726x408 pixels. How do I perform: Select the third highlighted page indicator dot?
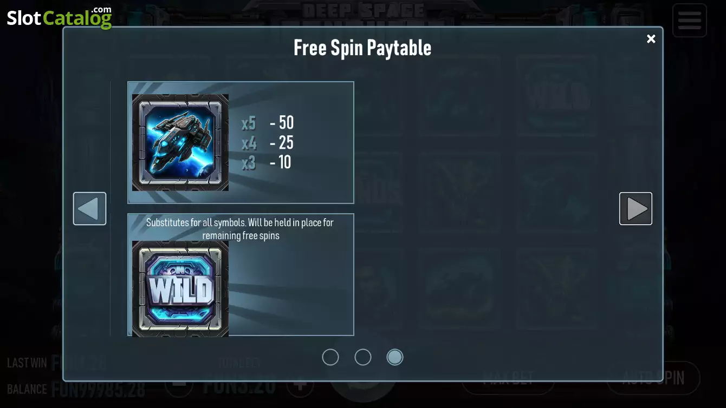click(395, 357)
